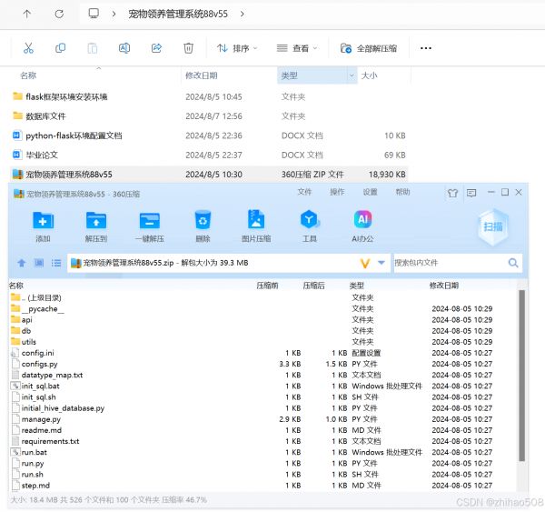Viewport: 545px width, 512px height.
Task: Launch the AI办公 feature
Action: 363,221
